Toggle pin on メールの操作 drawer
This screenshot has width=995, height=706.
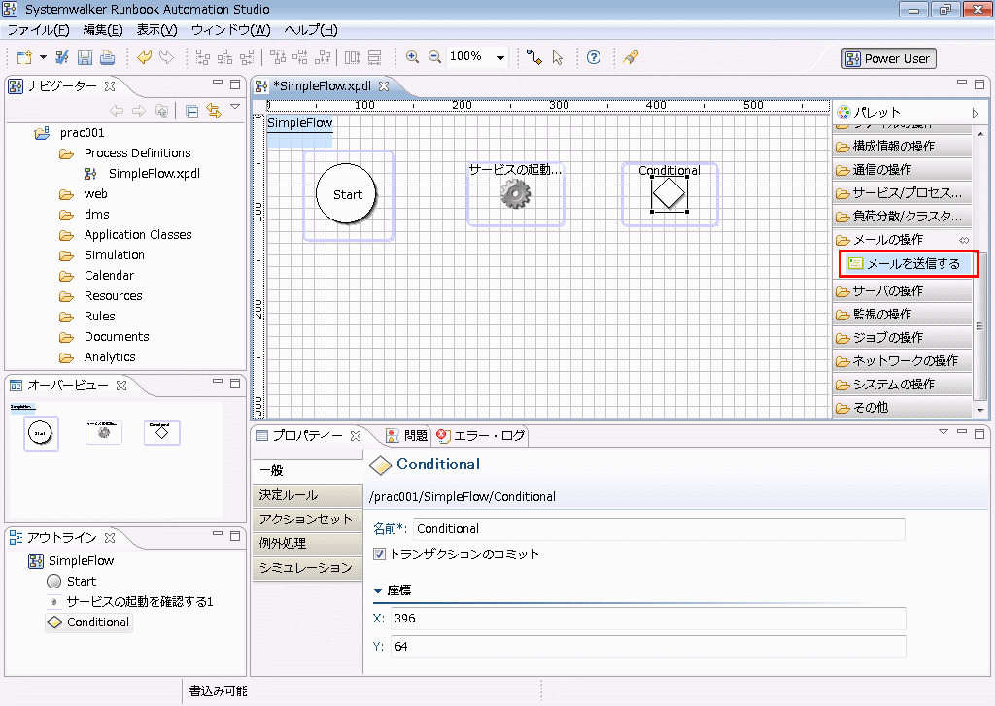[x=964, y=240]
